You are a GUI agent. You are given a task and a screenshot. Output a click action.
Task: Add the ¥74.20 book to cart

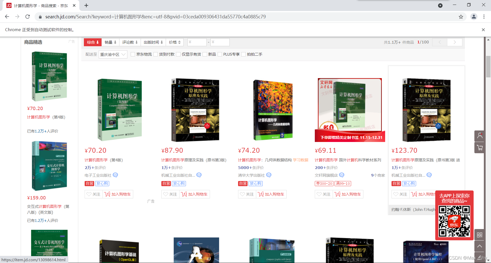click(271, 194)
